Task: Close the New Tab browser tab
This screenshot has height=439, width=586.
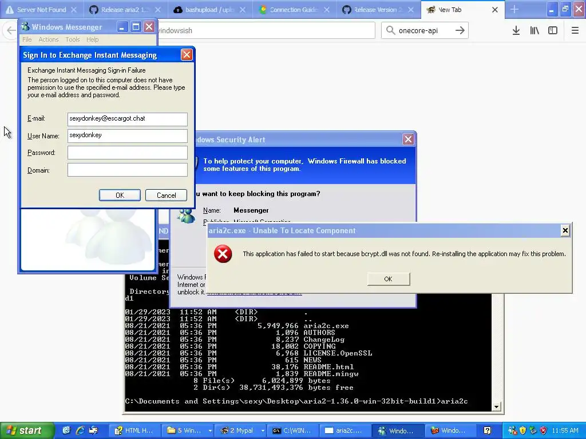Action: pos(495,10)
